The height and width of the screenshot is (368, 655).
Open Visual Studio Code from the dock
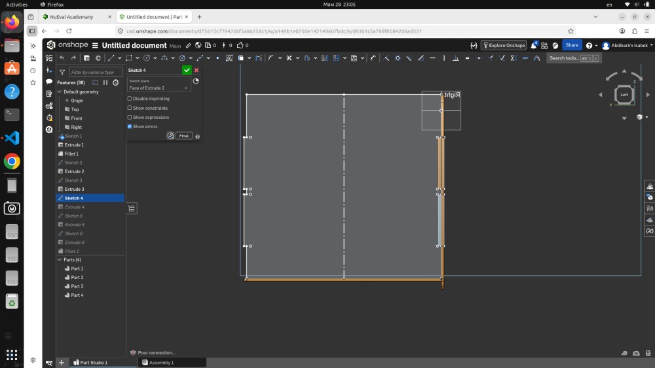pos(12,138)
